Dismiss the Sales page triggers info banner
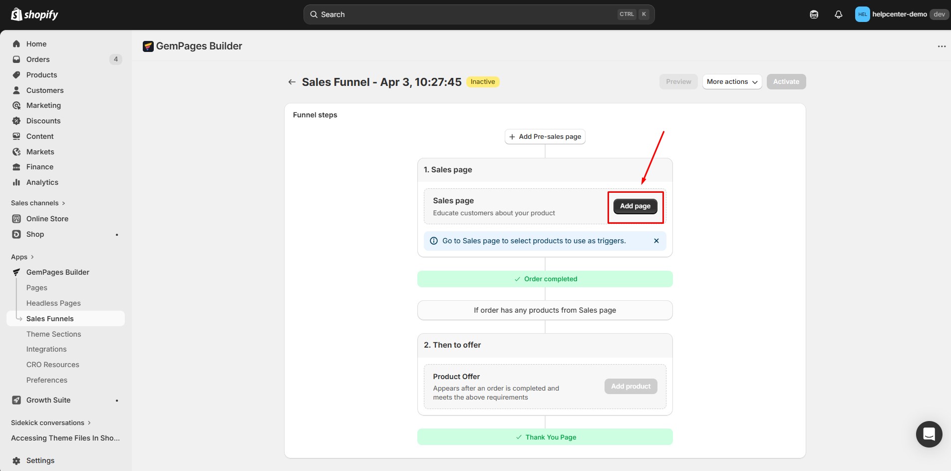The image size is (951, 471). pos(656,241)
